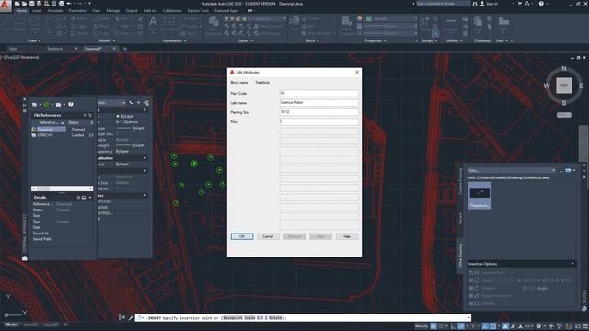Click OK in Edit Attributes dialog
The image size is (589, 331).
pyautogui.click(x=242, y=236)
